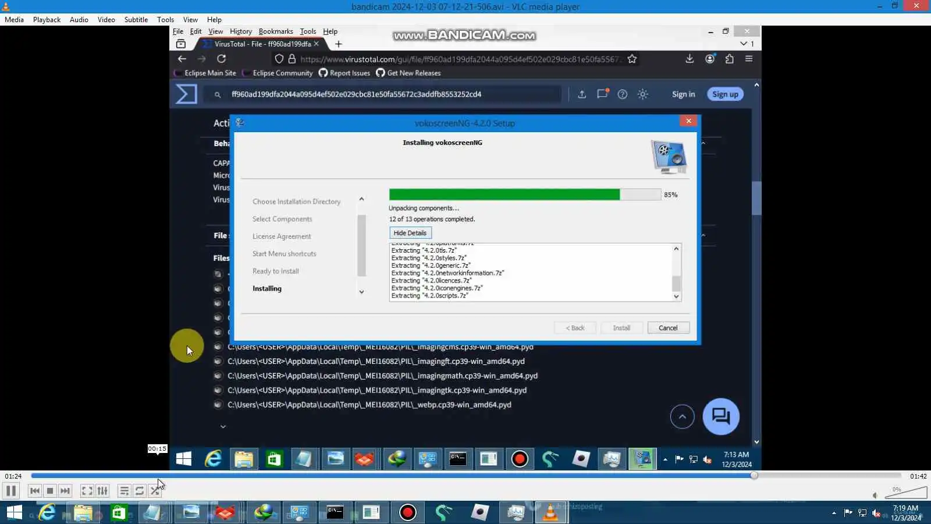Open the Get New Releases bookmark
Image resolution: width=931 pixels, height=524 pixels.
click(408, 73)
